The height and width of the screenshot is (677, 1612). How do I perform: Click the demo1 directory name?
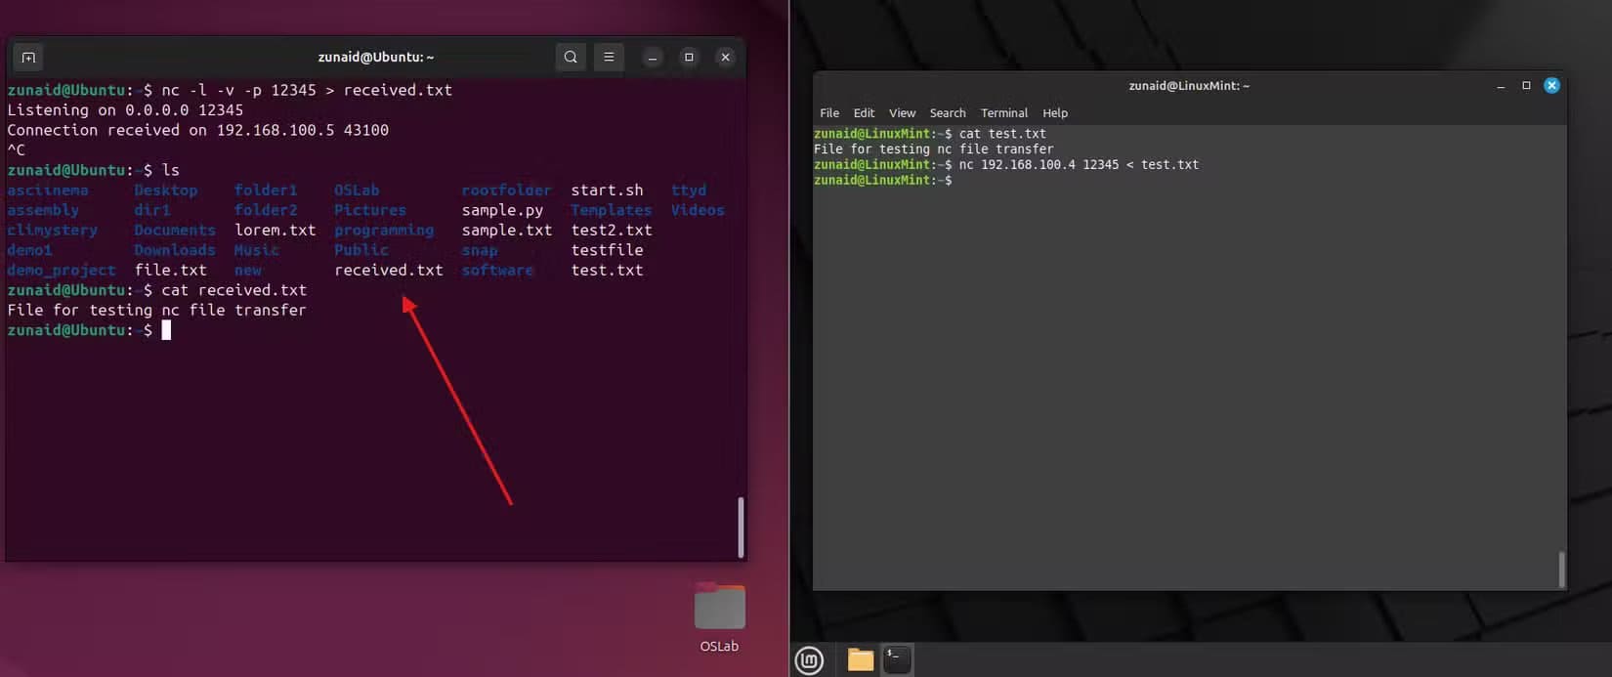(x=29, y=250)
